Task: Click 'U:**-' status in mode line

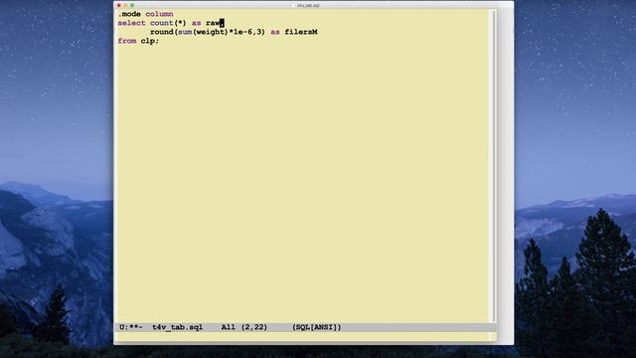Action: coord(131,327)
